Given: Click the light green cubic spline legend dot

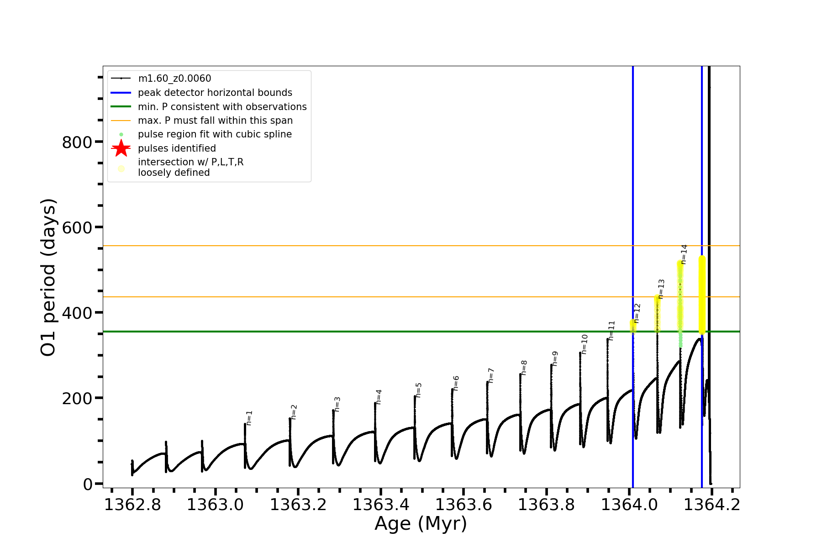Looking at the screenshot, I should 121,135.
